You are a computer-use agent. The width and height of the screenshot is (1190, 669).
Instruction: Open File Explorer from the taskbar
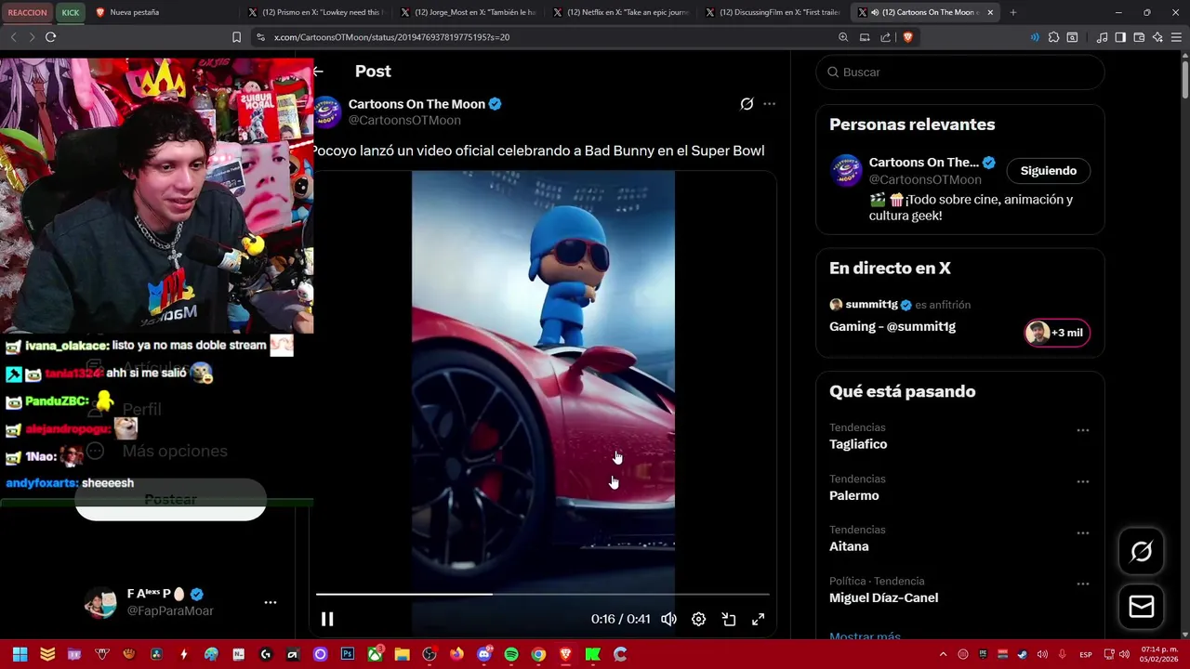[402, 654]
